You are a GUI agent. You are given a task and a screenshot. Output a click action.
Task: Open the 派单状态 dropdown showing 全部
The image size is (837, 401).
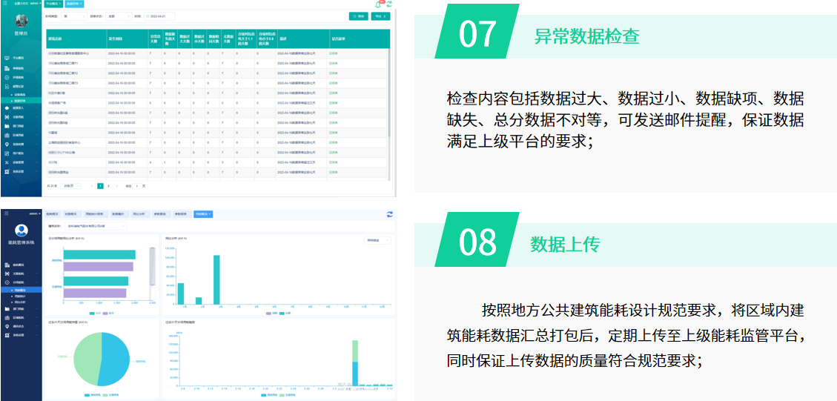pos(119,16)
